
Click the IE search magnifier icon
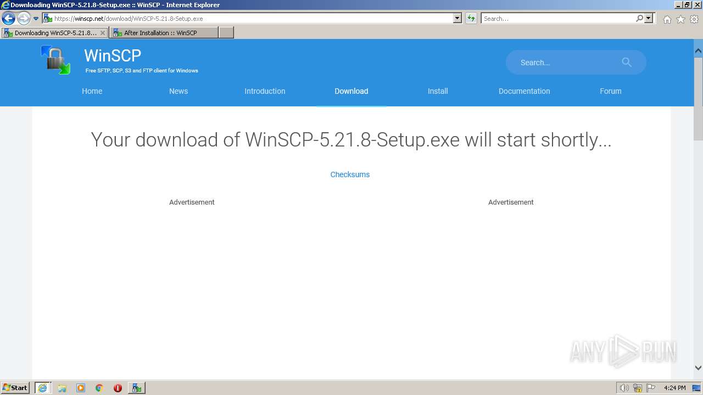[639, 18]
